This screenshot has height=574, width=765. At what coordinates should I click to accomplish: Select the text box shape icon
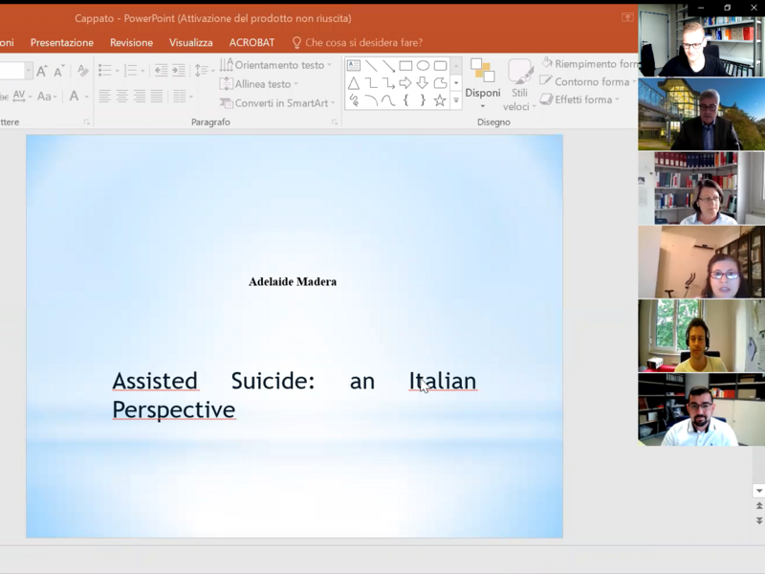(354, 66)
